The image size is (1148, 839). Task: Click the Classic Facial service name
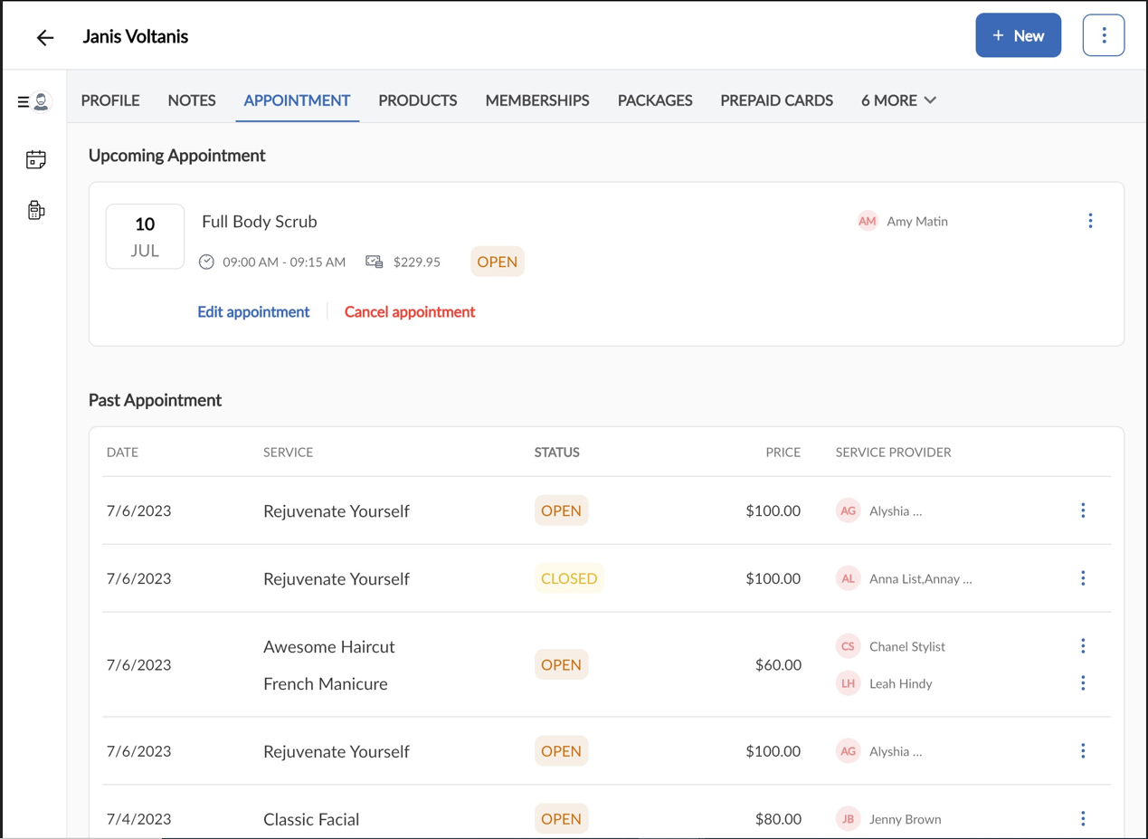tap(311, 819)
